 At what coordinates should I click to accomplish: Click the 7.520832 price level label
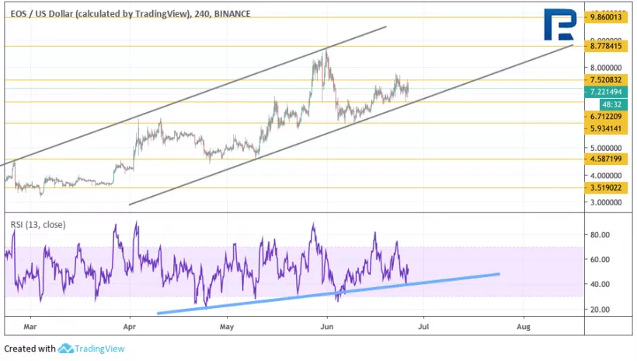click(x=608, y=79)
